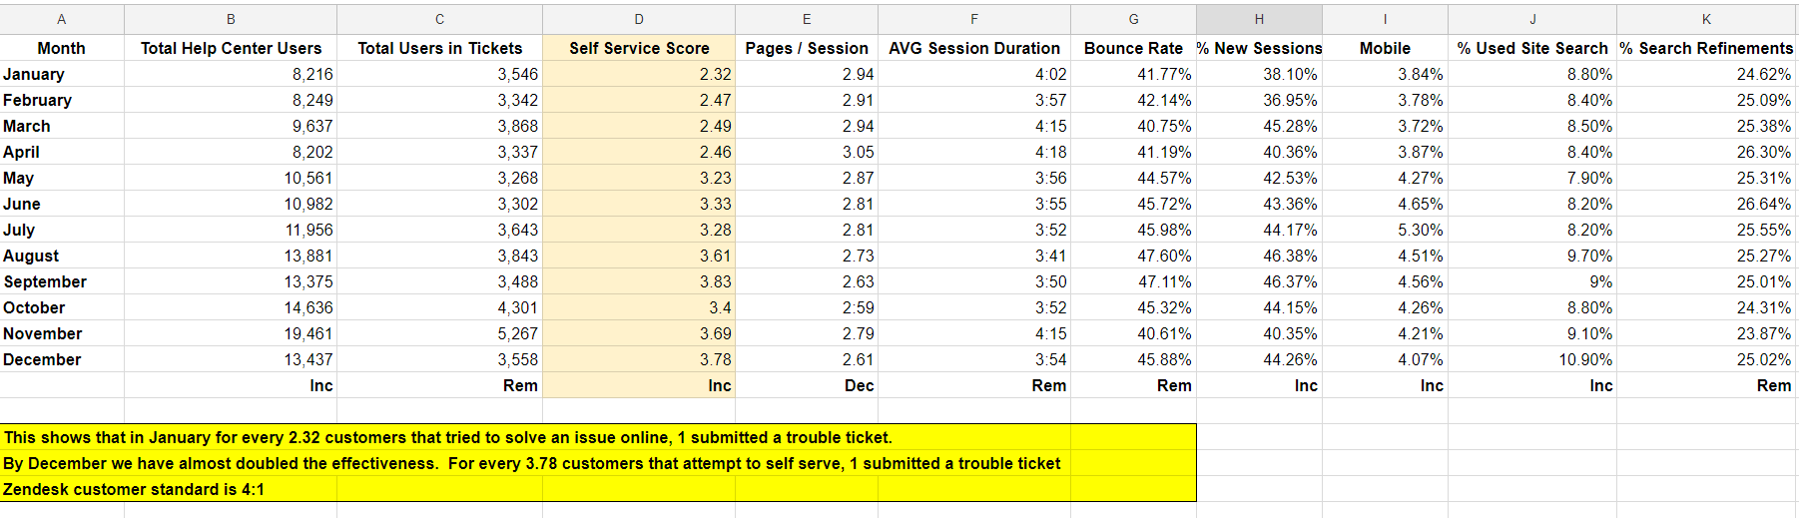The width and height of the screenshot is (1799, 518).
Task: Select column A header
Action: [62, 19]
